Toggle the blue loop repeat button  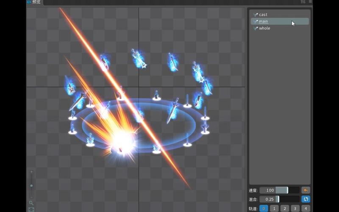(x=306, y=199)
